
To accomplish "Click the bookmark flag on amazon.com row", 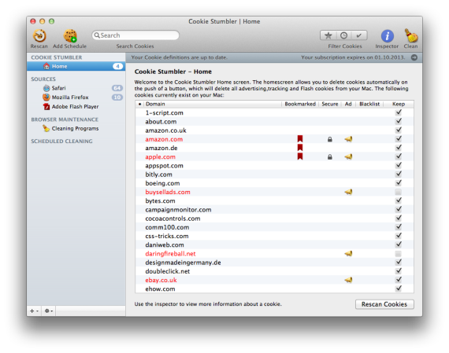I will click(x=300, y=139).
